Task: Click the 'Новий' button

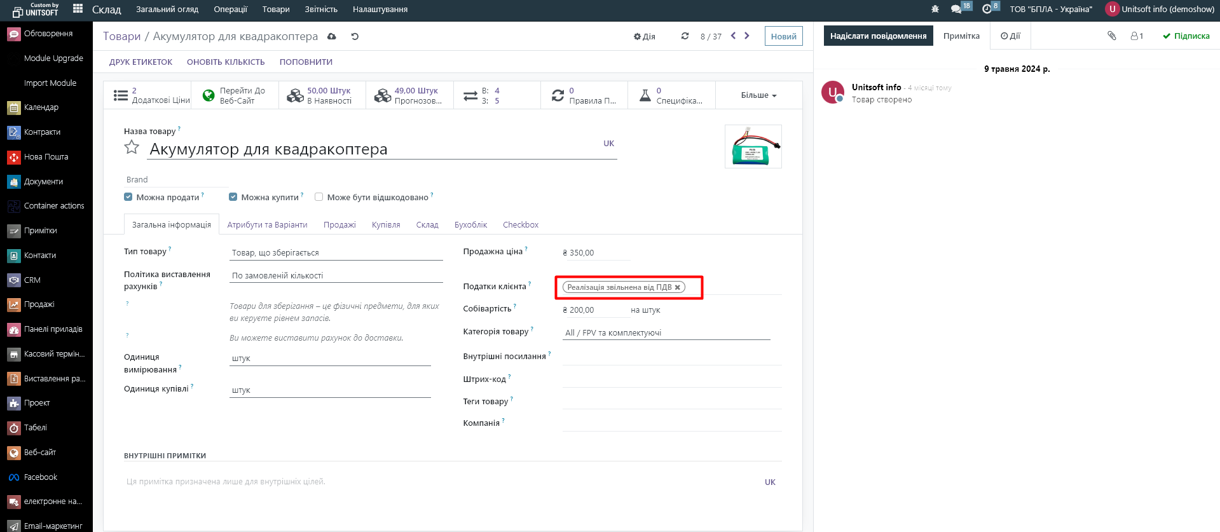Action: [783, 36]
